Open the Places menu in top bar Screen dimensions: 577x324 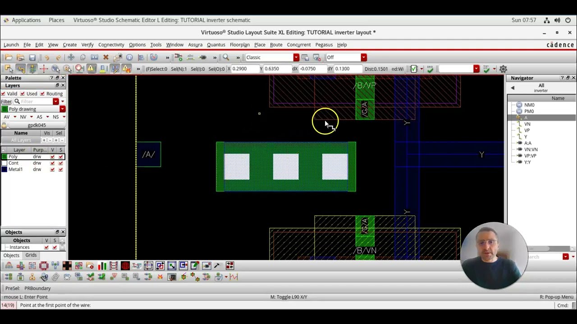click(x=56, y=20)
